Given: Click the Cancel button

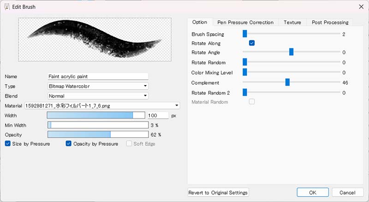Looking at the screenshot, I should 348,192.
